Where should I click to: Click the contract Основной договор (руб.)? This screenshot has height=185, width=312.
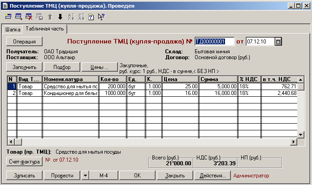click(x=222, y=57)
